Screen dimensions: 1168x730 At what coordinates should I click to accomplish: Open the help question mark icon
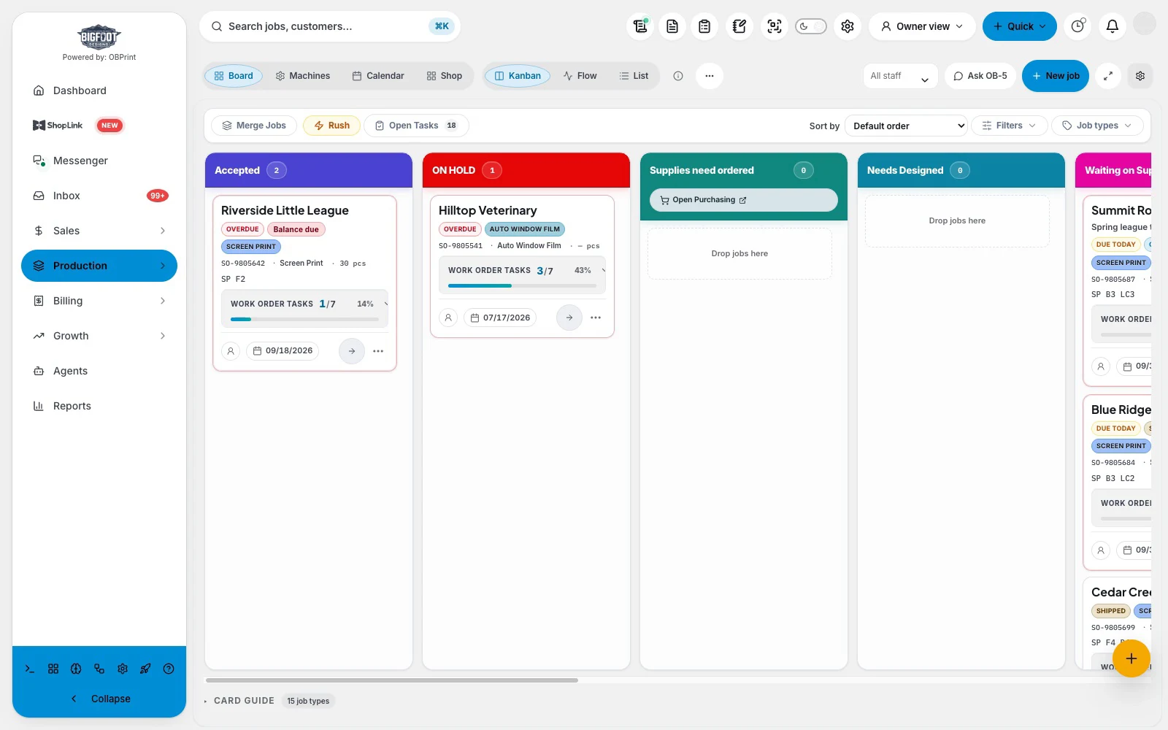click(x=169, y=669)
